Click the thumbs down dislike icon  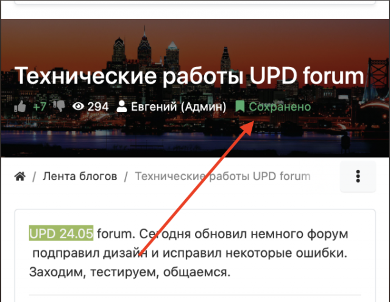pos(60,107)
